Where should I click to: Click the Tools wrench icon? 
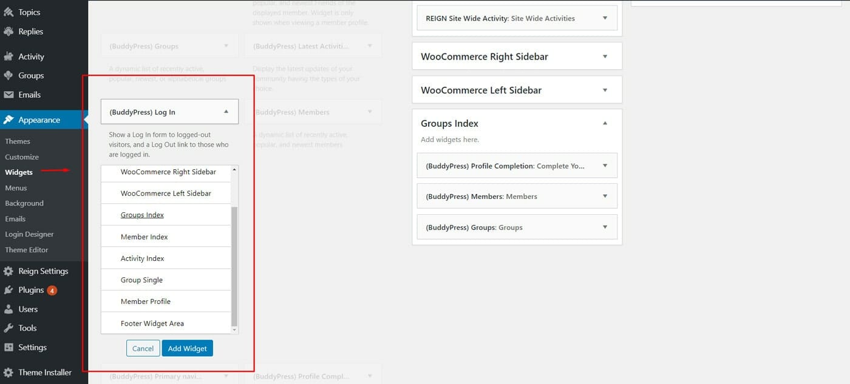coord(8,328)
